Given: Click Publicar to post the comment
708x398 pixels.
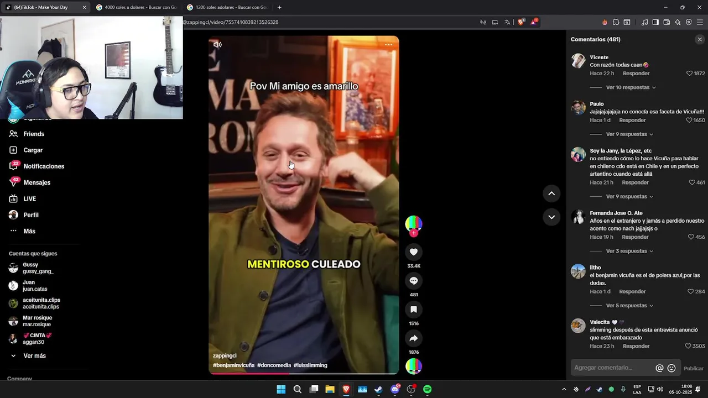Looking at the screenshot, I should 694,369.
